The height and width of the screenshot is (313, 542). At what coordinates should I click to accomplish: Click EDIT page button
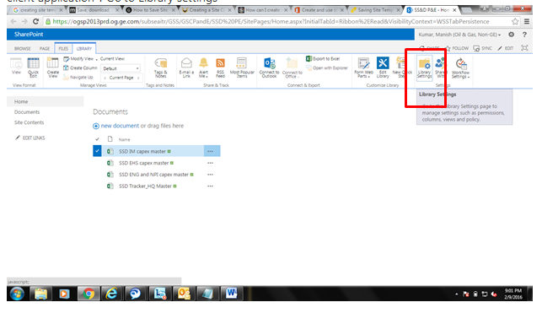coord(506,48)
